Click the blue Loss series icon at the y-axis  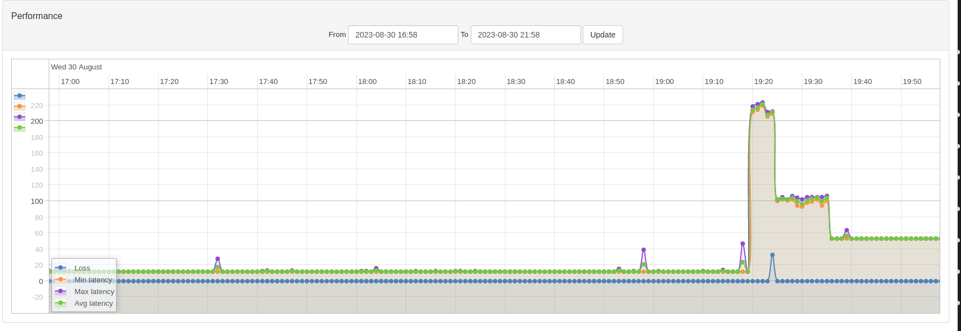click(20, 96)
